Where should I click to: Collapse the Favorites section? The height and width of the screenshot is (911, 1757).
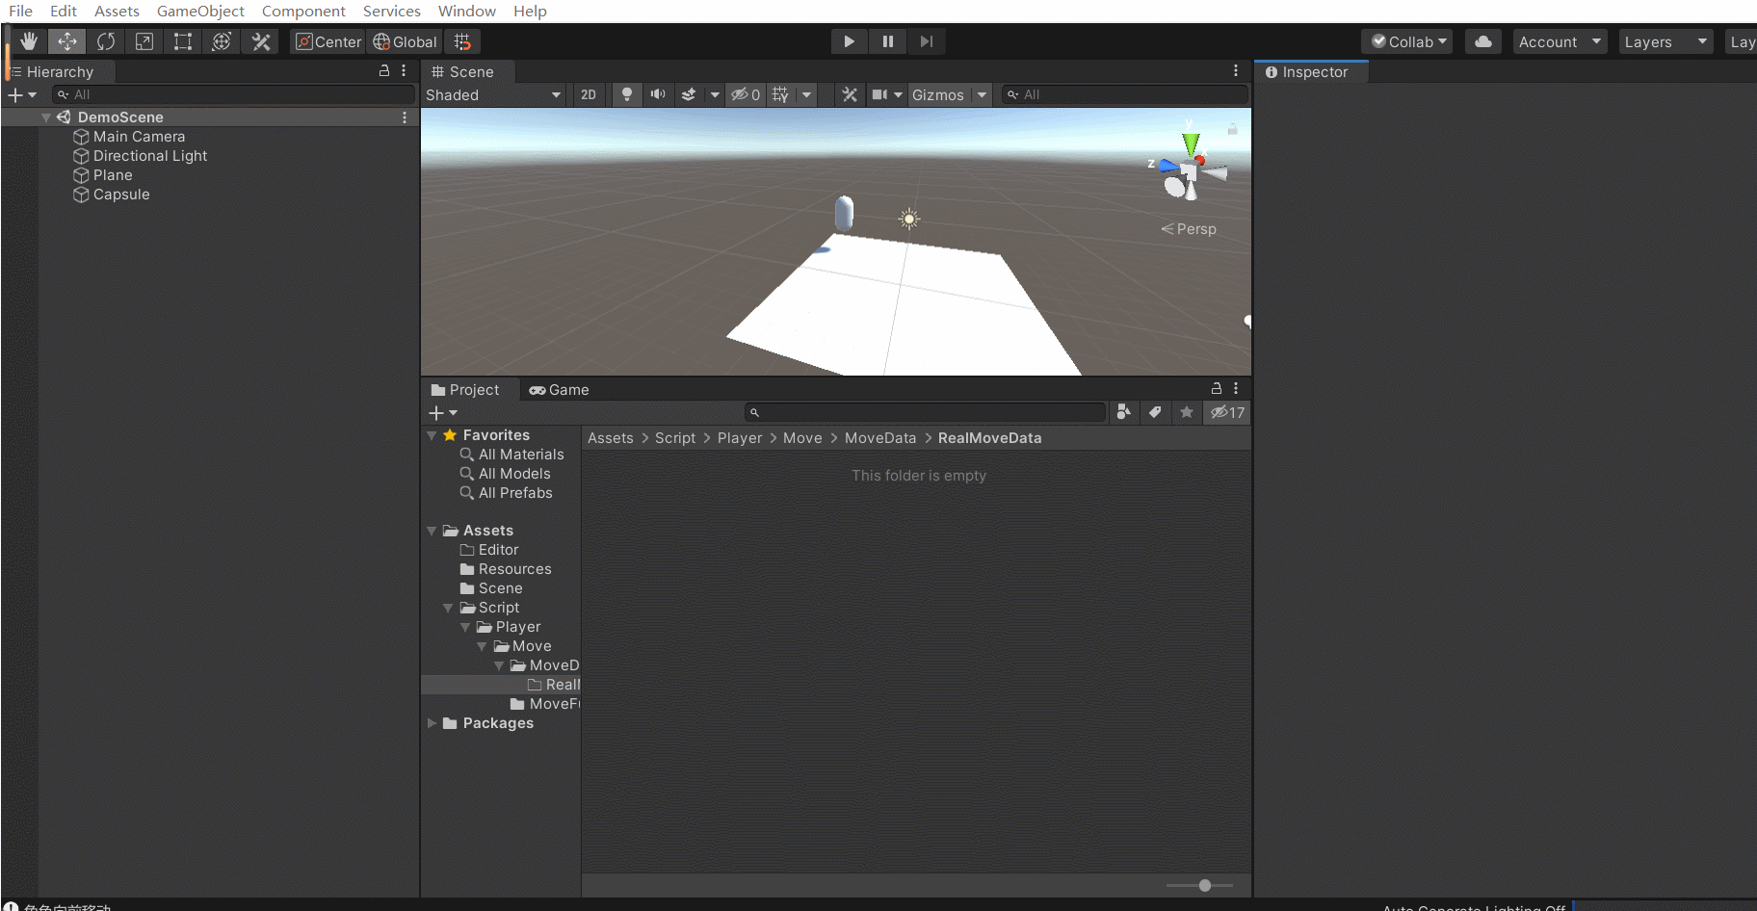click(x=432, y=435)
